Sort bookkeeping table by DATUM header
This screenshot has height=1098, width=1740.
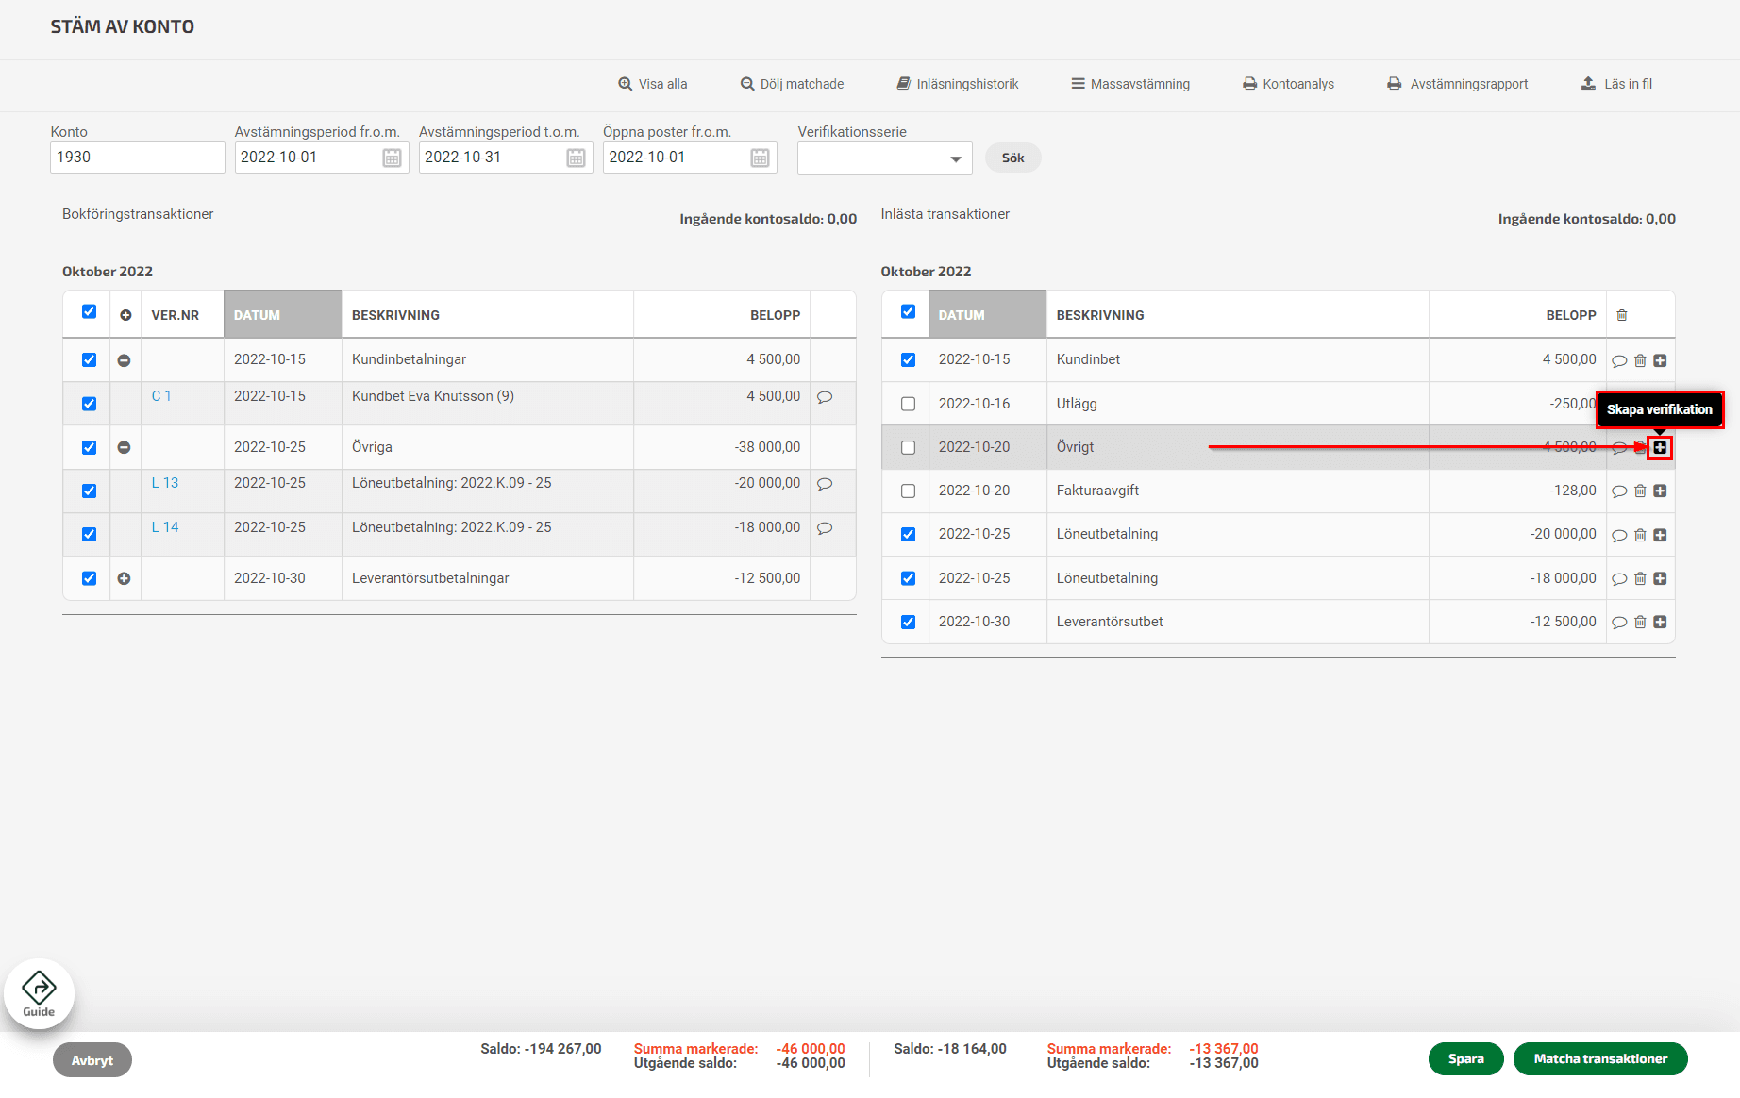[x=282, y=314]
